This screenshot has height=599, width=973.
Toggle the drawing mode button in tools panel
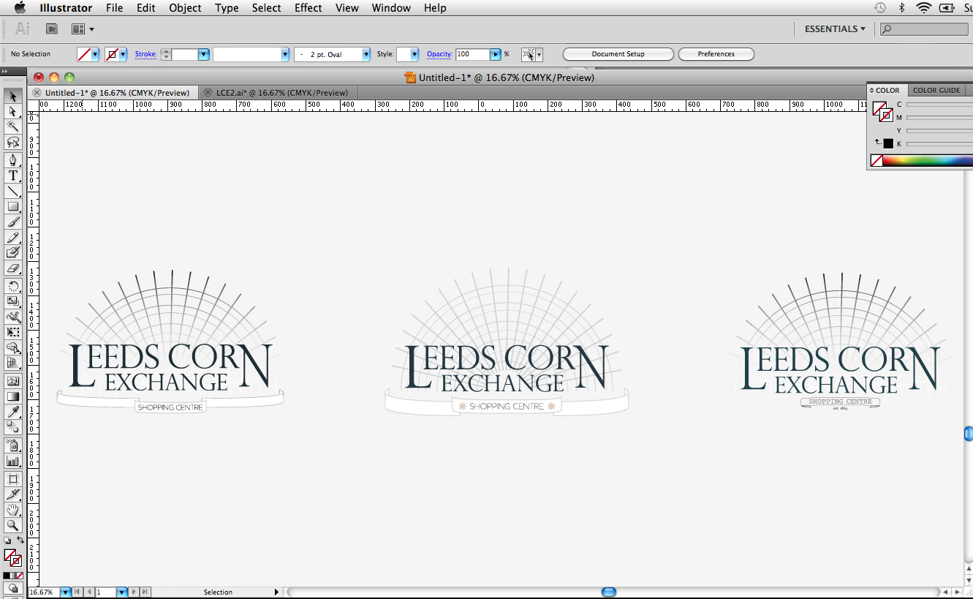coord(13,588)
